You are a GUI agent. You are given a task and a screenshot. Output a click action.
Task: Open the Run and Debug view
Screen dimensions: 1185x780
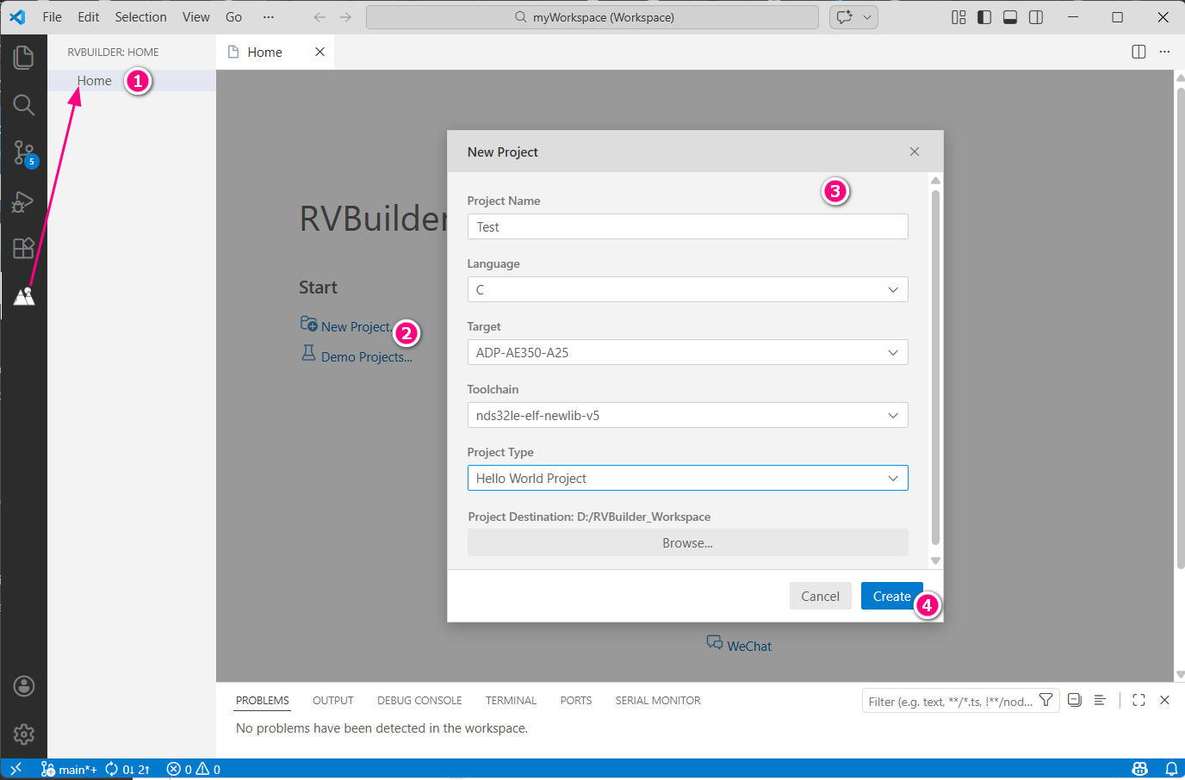coord(23,201)
